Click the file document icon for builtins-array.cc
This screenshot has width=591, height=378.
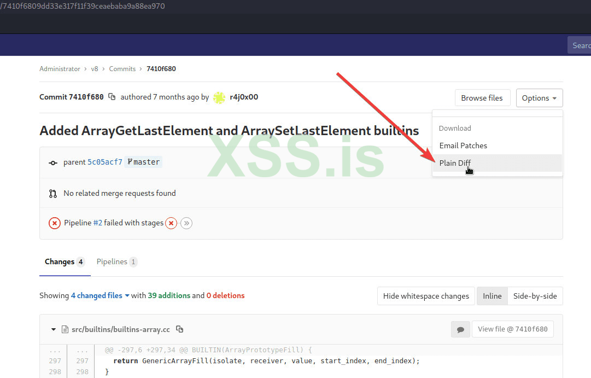(65, 329)
